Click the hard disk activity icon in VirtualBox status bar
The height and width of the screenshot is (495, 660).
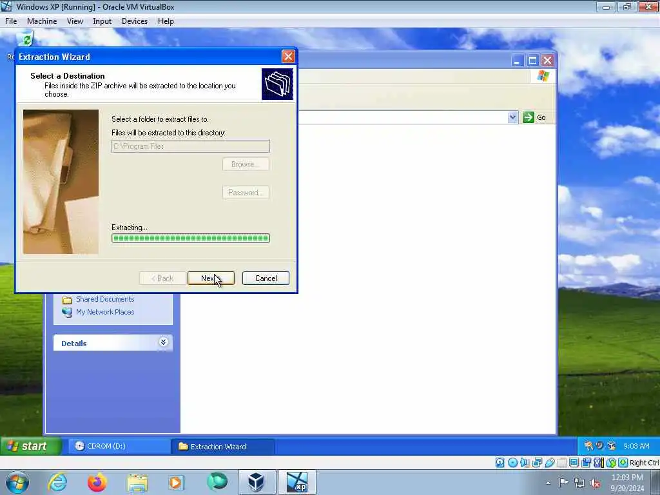pyautogui.click(x=500, y=463)
